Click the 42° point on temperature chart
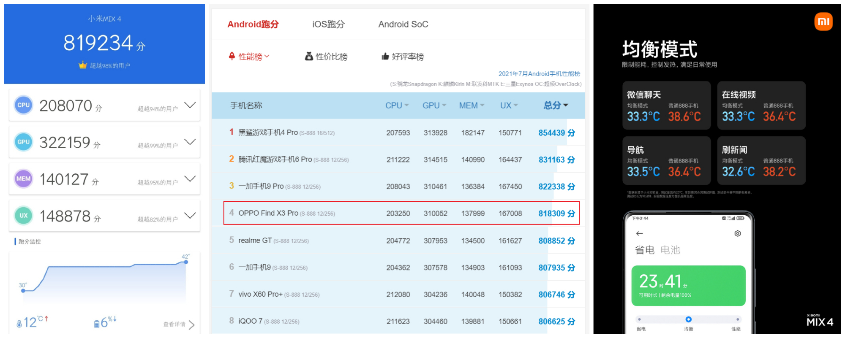 point(186,262)
